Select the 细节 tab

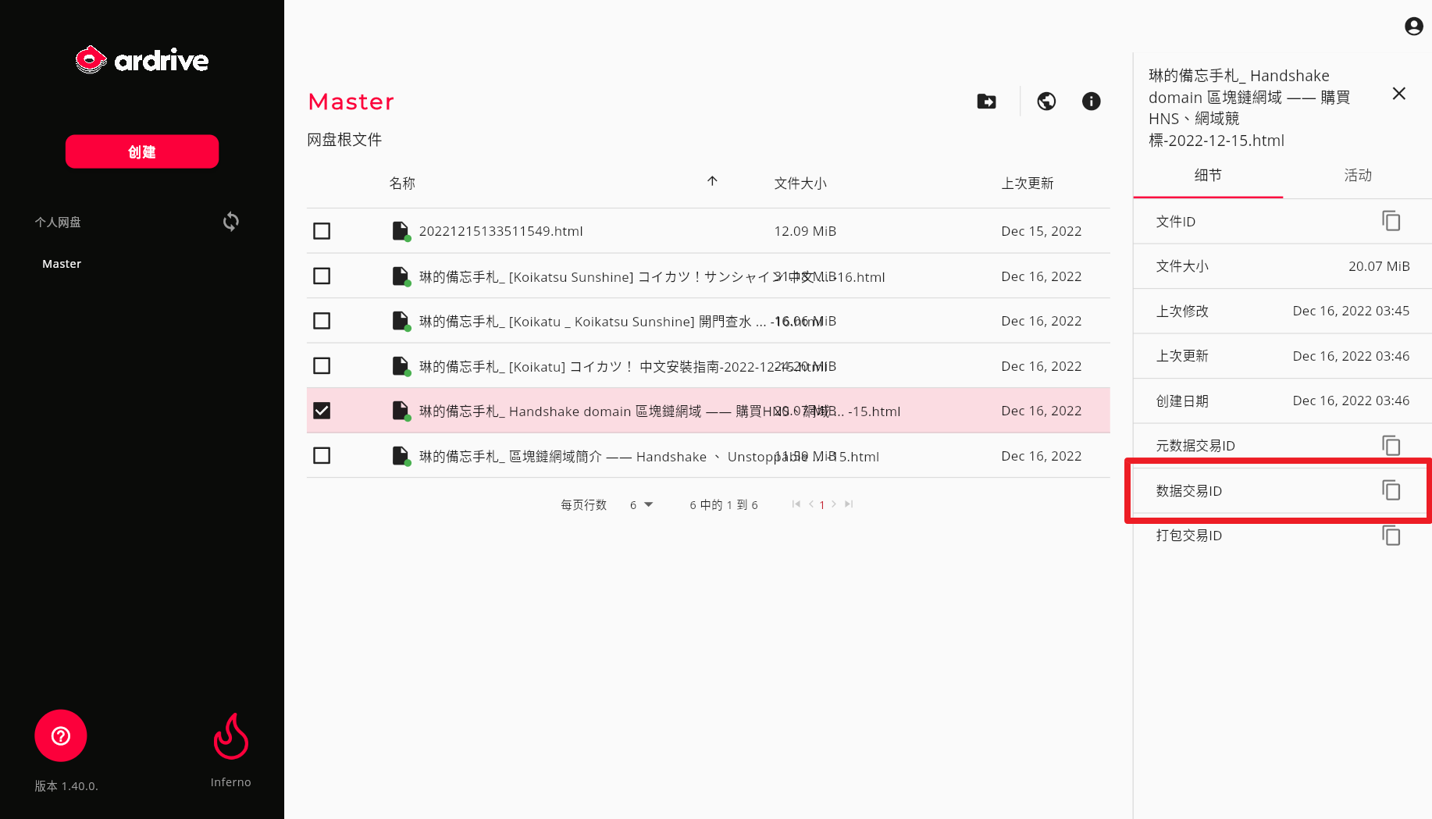1208,176
